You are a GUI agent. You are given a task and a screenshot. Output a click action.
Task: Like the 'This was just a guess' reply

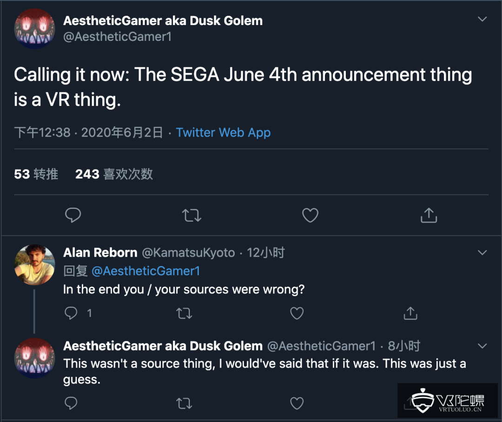pyautogui.click(x=297, y=403)
